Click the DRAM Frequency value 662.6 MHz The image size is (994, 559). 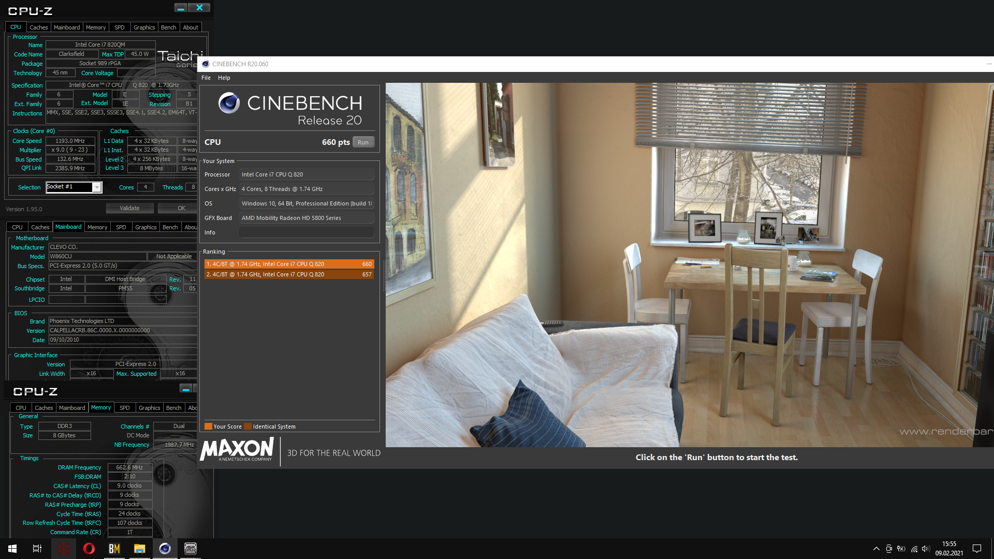pyautogui.click(x=129, y=467)
